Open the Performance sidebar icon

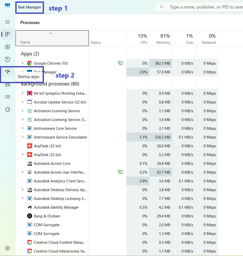point(8,47)
